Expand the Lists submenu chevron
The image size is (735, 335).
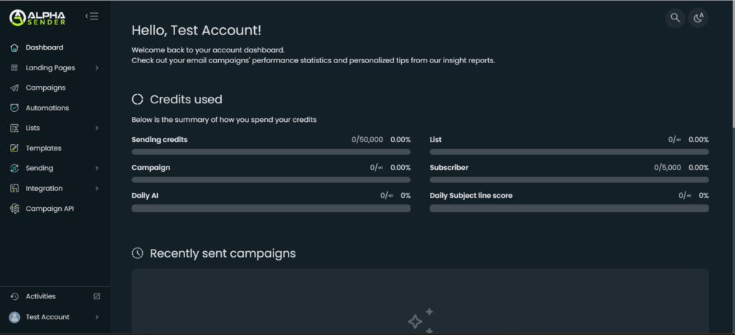97,128
